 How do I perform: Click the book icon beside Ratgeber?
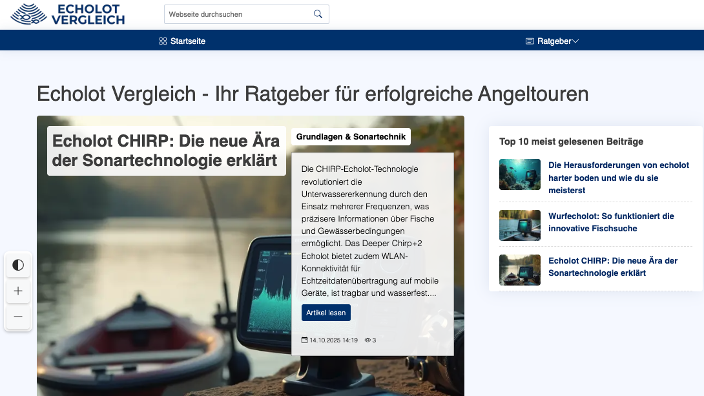tap(529, 41)
